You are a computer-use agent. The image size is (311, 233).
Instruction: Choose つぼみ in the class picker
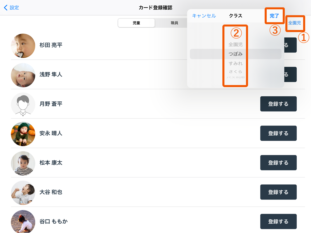236,54
